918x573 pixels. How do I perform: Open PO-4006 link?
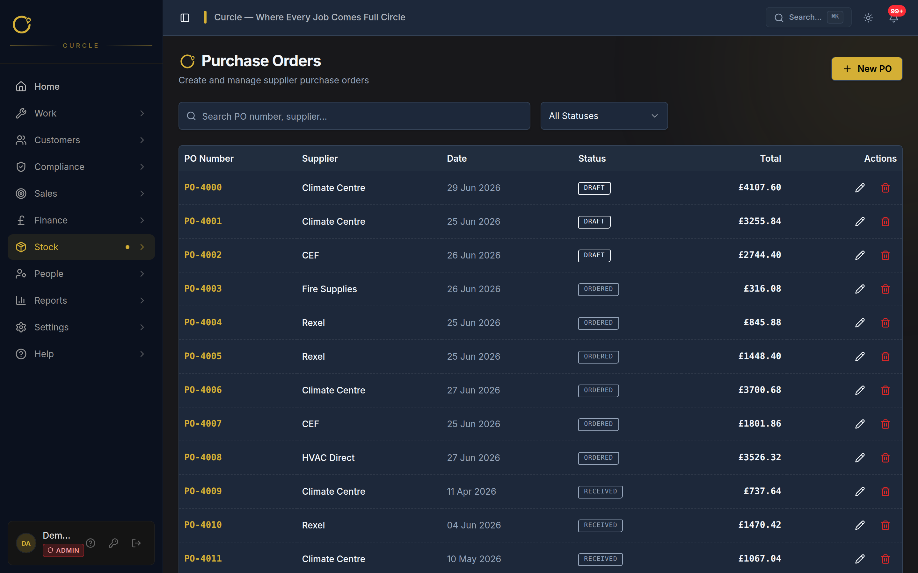(203, 390)
